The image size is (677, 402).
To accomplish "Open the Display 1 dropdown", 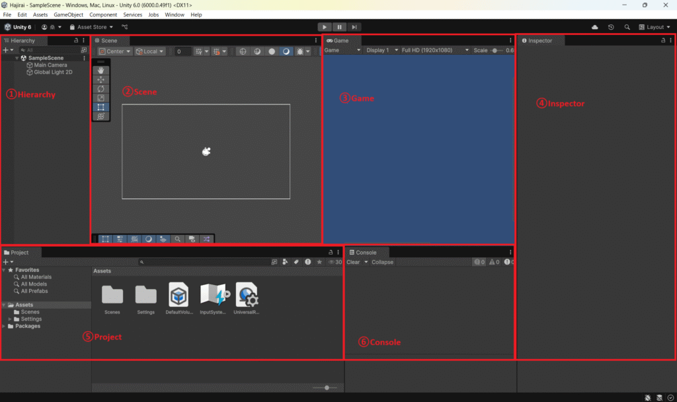I will [381, 50].
